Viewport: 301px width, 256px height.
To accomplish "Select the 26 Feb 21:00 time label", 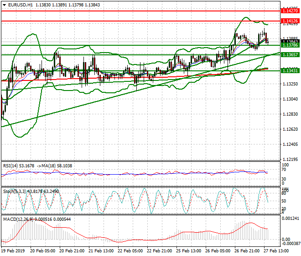I will 247,251.
